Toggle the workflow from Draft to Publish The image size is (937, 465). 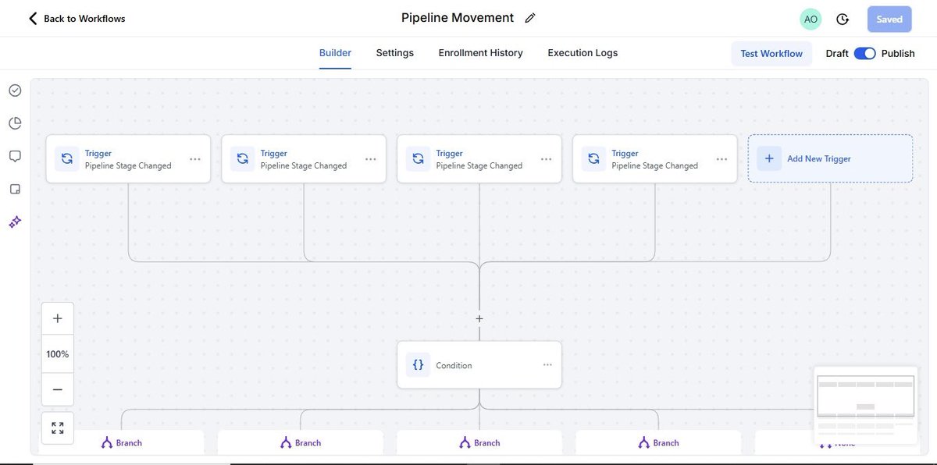tap(864, 52)
